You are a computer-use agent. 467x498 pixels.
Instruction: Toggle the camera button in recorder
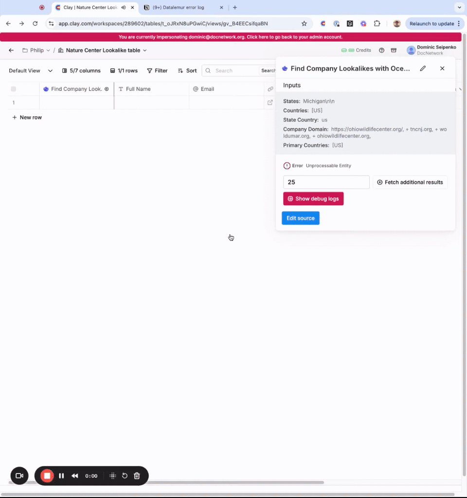point(19,476)
